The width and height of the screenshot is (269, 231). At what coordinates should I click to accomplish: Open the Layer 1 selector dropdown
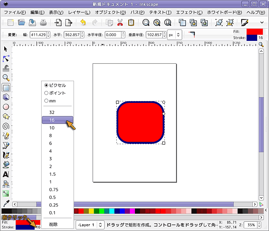tap(90, 225)
